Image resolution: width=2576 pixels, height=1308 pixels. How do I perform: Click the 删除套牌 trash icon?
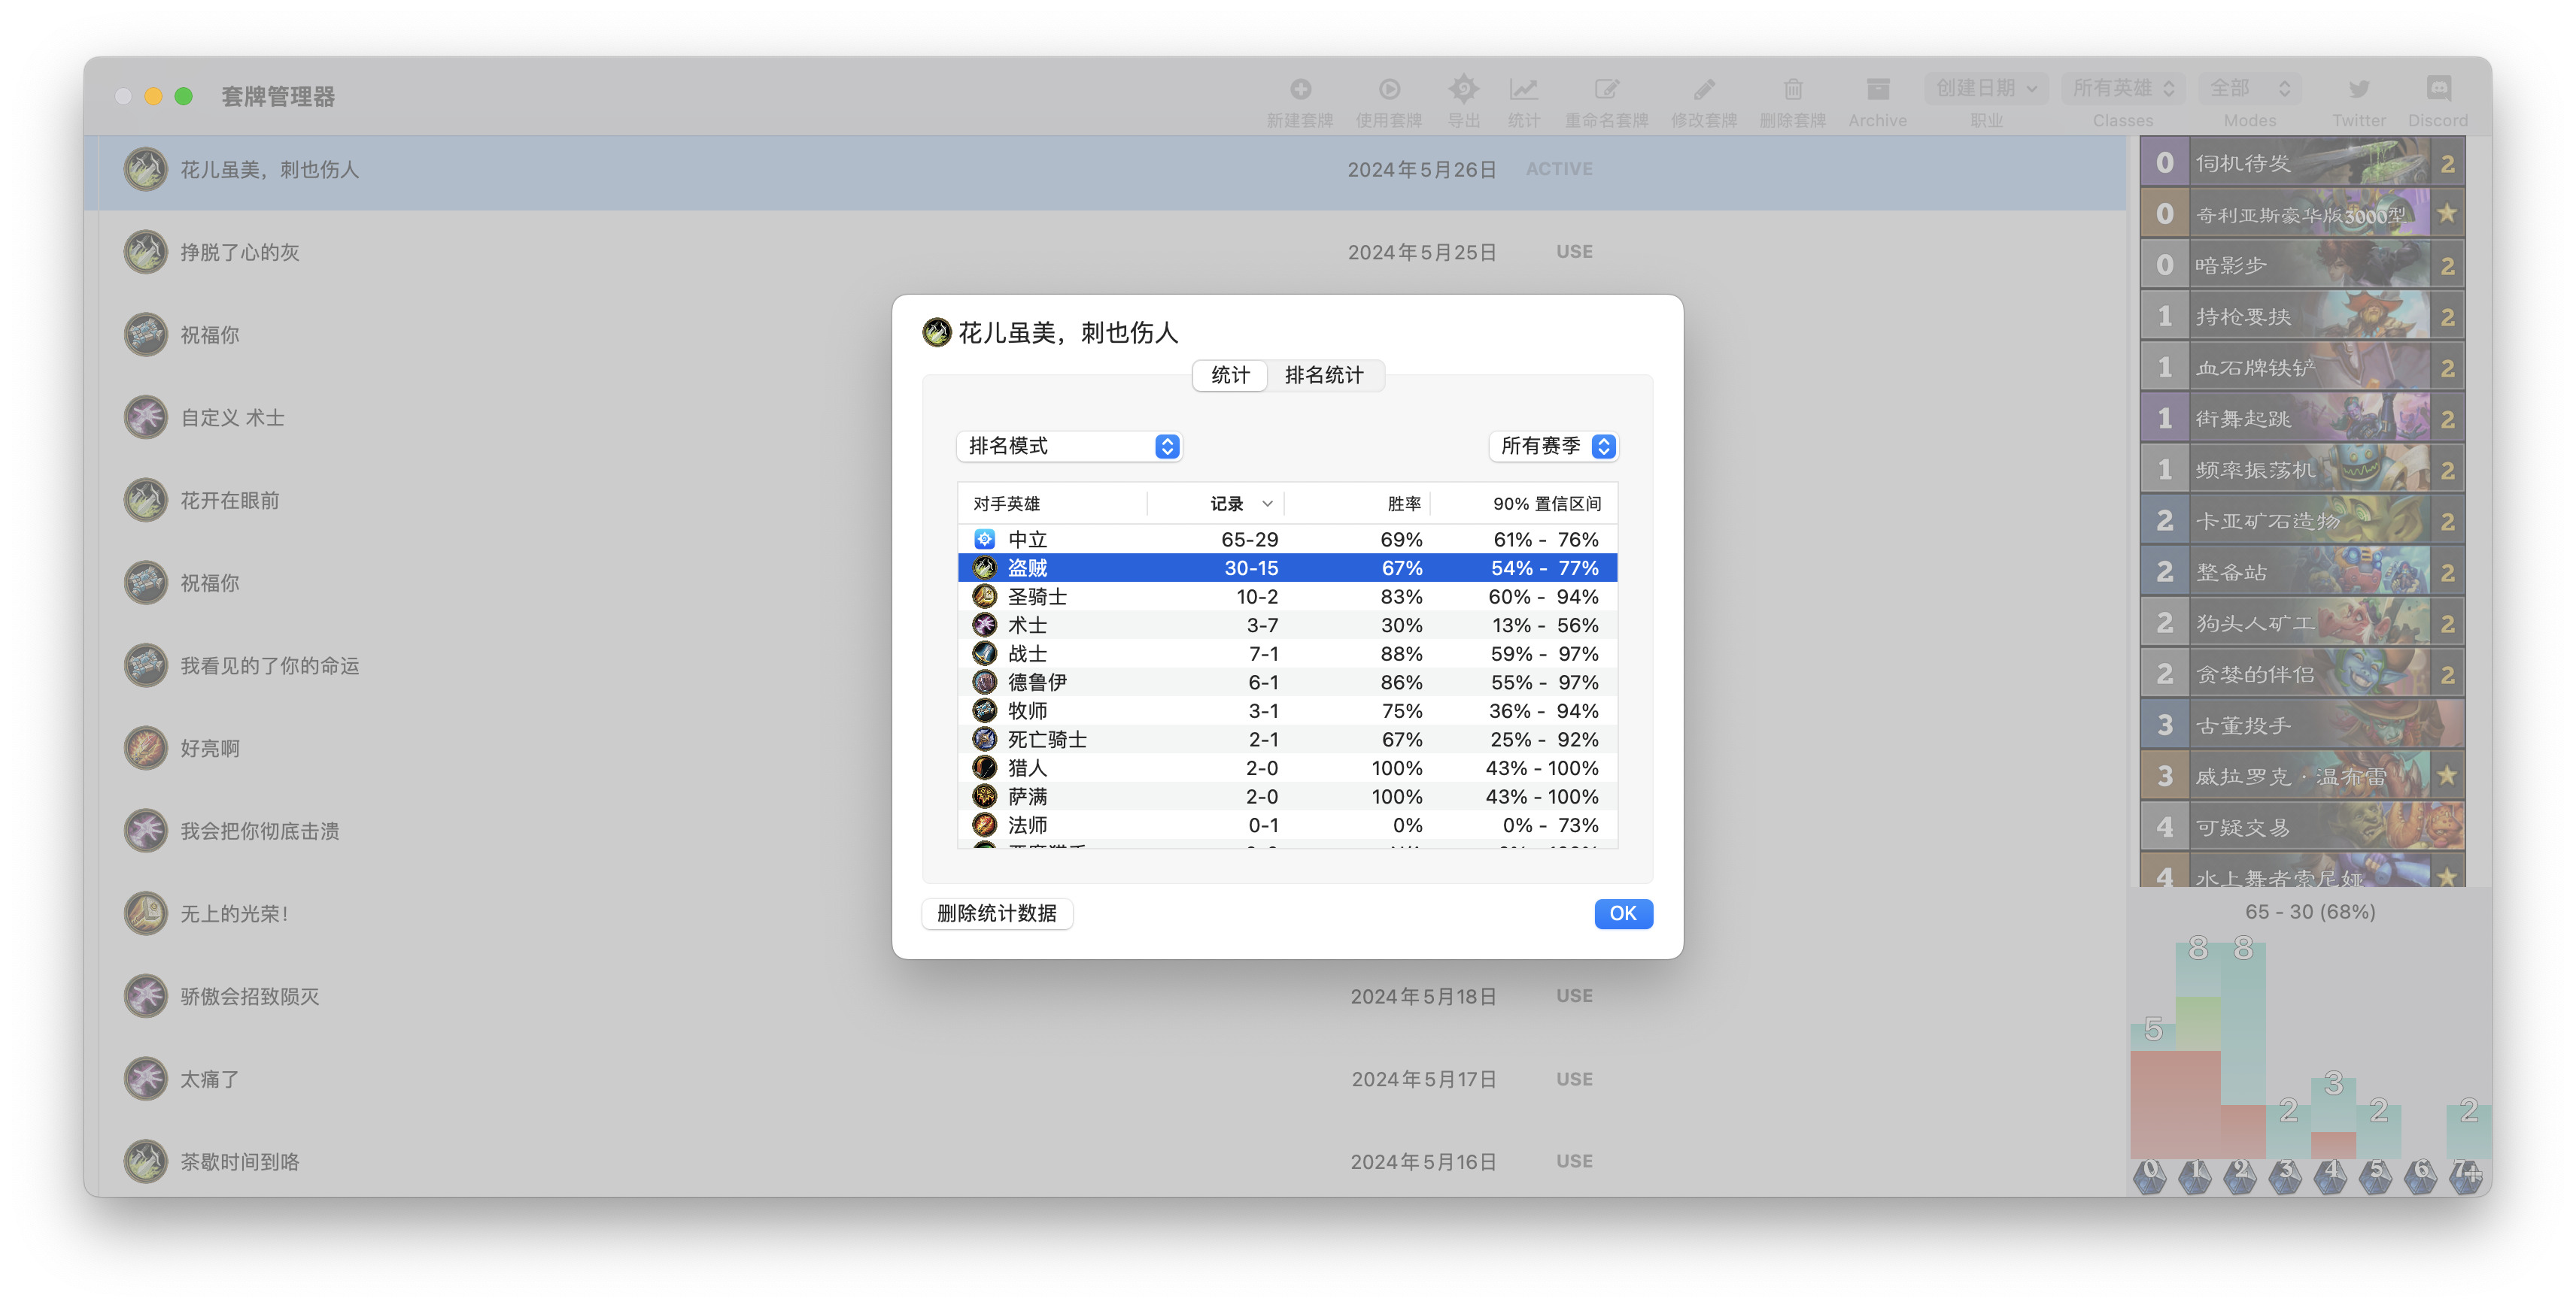[1792, 90]
